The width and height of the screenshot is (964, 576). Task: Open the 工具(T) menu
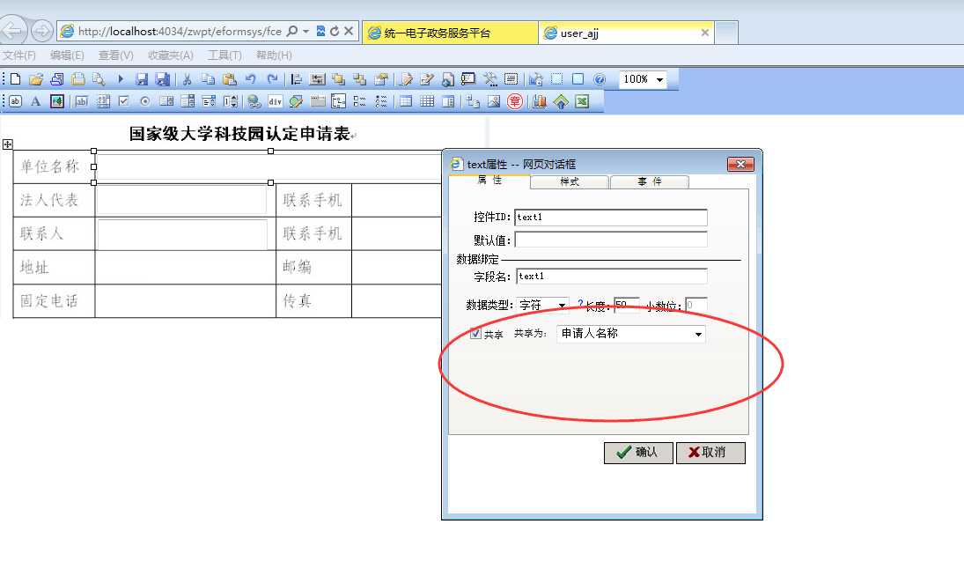pos(224,55)
